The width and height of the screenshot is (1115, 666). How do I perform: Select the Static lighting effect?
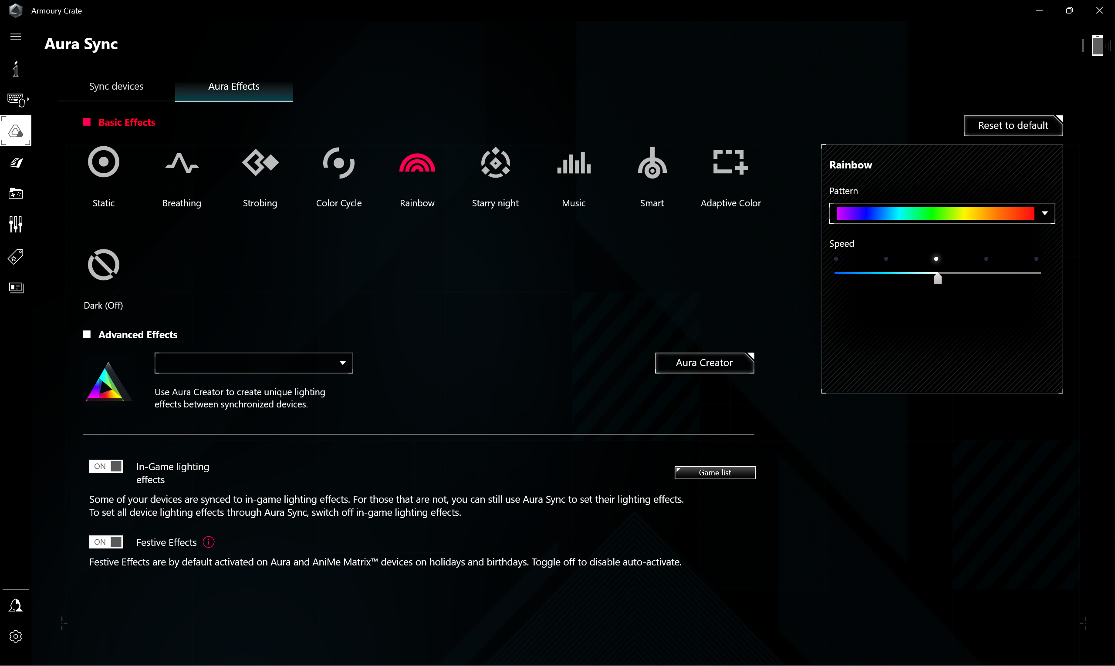(103, 162)
